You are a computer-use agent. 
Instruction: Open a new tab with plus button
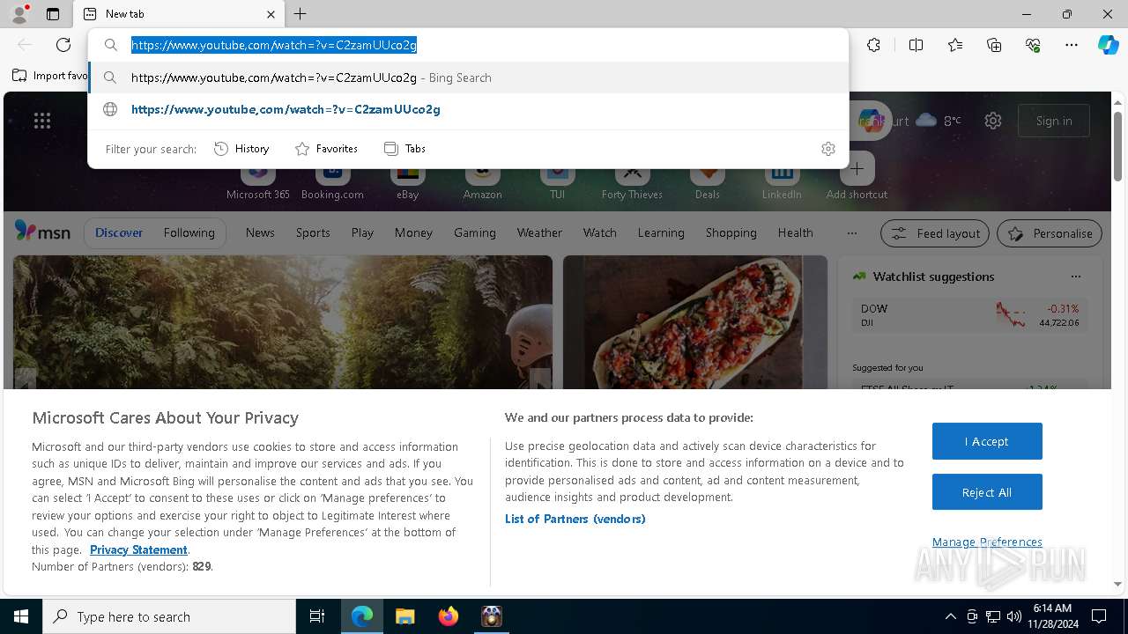click(301, 14)
